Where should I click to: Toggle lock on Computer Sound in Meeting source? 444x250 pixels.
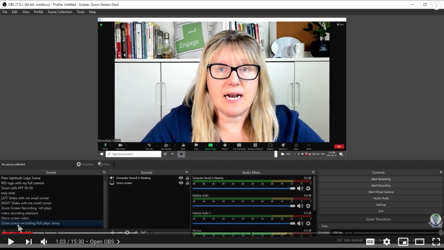[x=187, y=178]
